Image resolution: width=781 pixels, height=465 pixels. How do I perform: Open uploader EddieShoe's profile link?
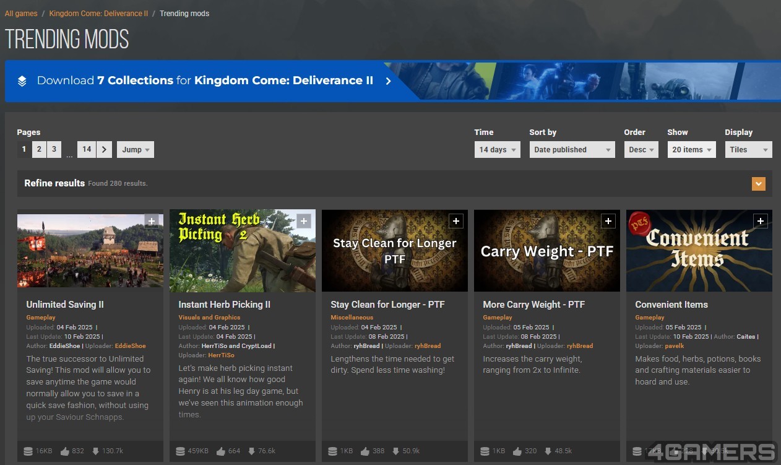(131, 346)
